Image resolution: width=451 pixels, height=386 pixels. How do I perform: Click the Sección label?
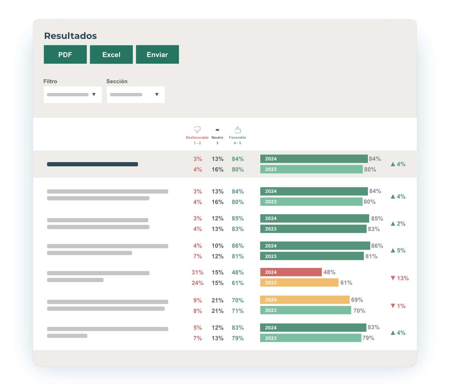coord(117,81)
